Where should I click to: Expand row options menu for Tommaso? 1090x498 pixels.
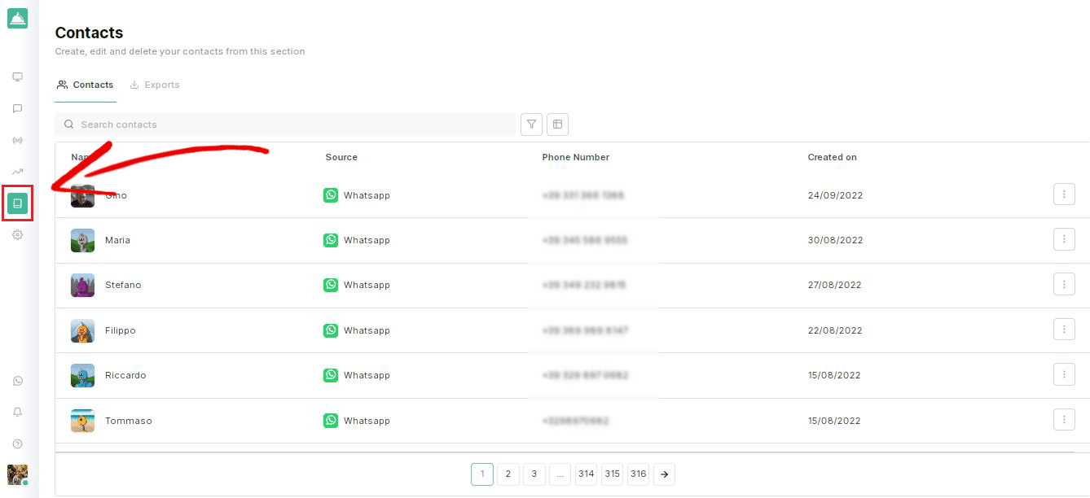pyautogui.click(x=1064, y=420)
